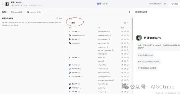Remove the web_pilot API
The height and width of the screenshot is (94, 180).
click(x=128, y=65)
